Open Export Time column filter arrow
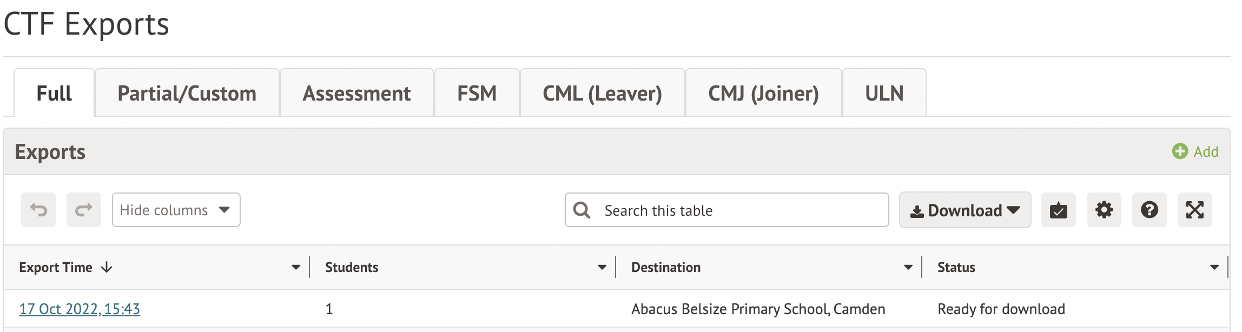This screenshot has width=1242, height=332. (x=296, y=267)
